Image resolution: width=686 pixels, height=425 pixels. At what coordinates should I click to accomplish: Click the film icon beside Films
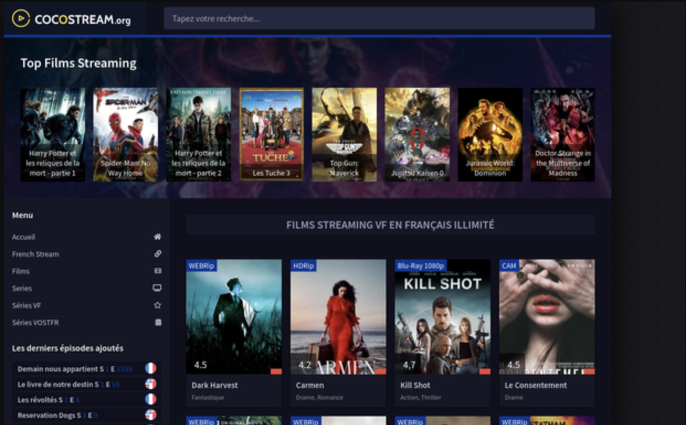click(157, 271)
